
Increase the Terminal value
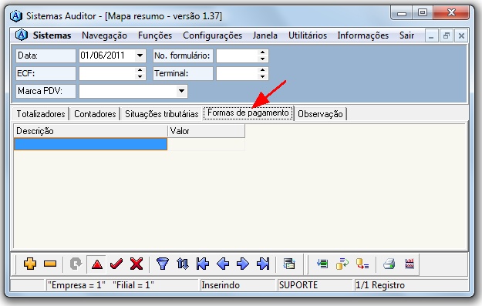click(262, 70)
